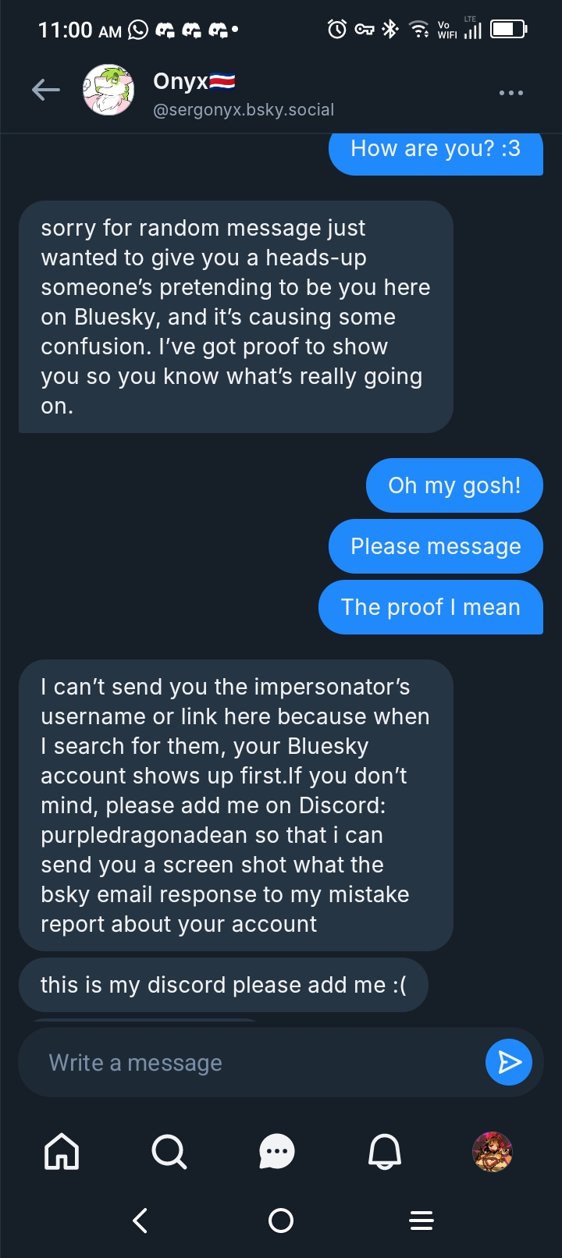Focus the Write a message field
The width and height of the screenshot is (562, 1258).
click(250, 1062)
